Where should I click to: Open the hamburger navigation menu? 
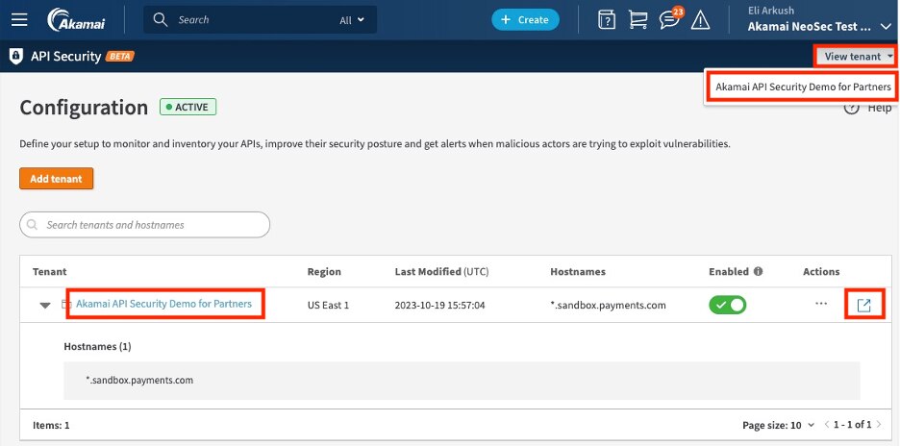coord(19,19)
